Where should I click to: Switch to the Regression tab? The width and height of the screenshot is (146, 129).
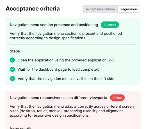(129, 9)
